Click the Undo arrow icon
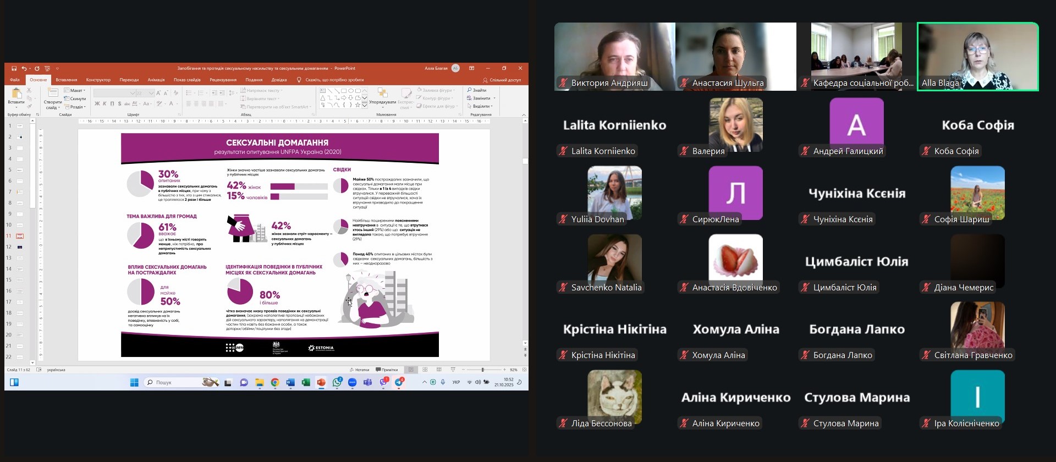 click(24, 69)
